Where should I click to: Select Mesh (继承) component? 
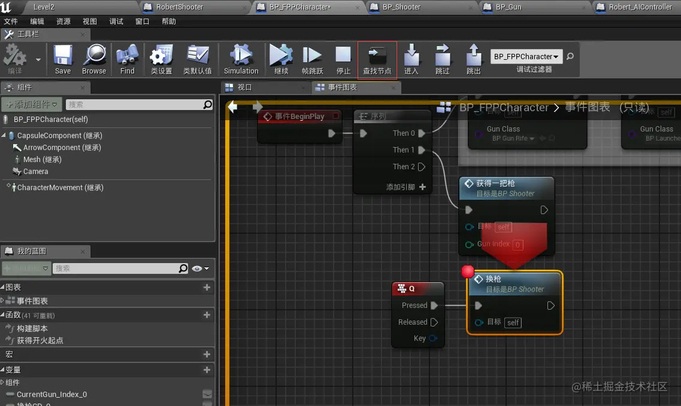(42, 159)
